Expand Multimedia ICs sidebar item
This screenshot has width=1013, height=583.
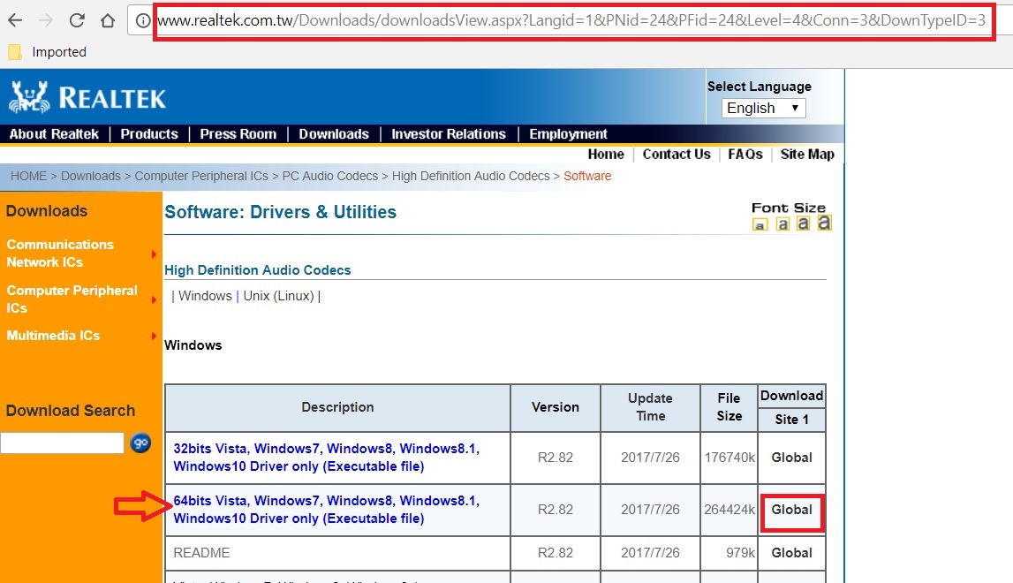coord(53,336)
